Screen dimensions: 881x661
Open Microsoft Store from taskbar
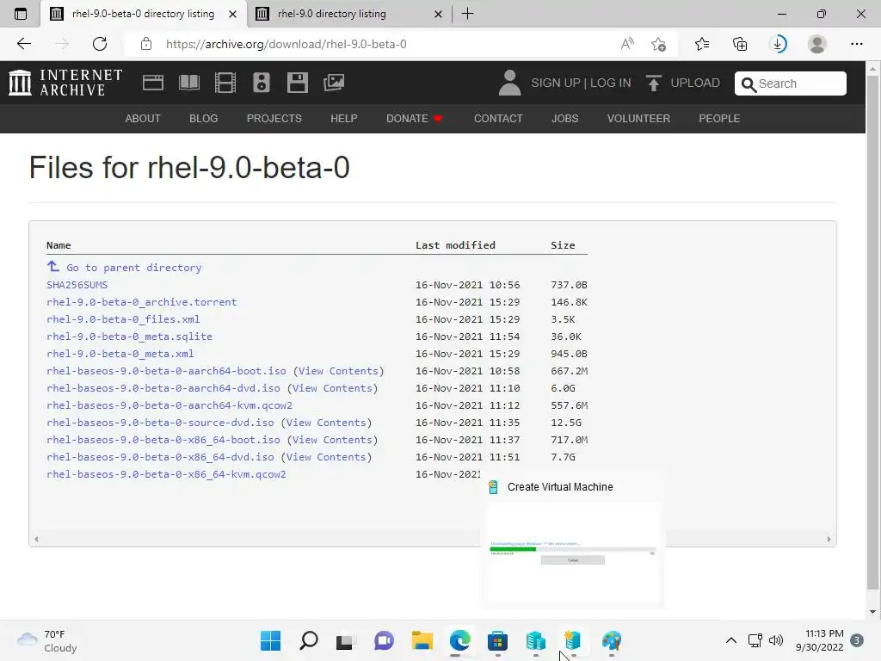[497, 640]
